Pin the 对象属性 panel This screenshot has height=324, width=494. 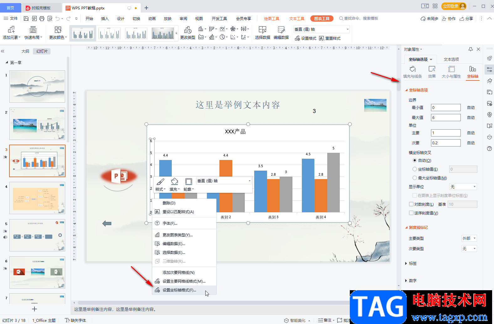tap(470, 49)
